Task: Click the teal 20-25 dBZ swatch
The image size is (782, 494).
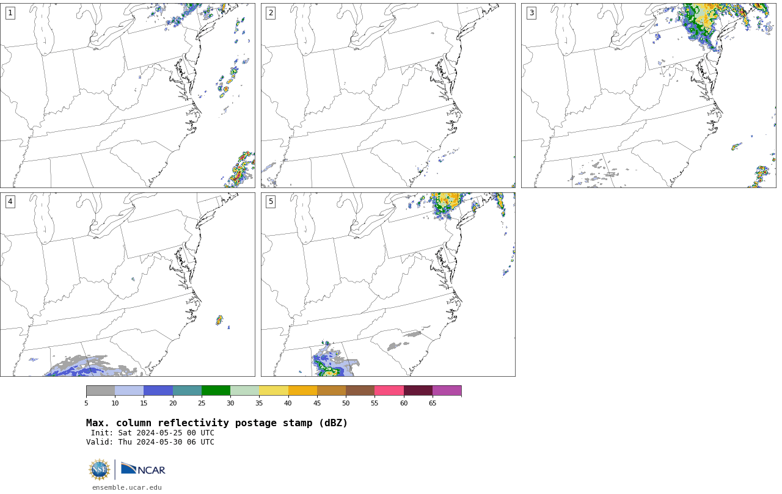Action: click(x=187, y=391)
